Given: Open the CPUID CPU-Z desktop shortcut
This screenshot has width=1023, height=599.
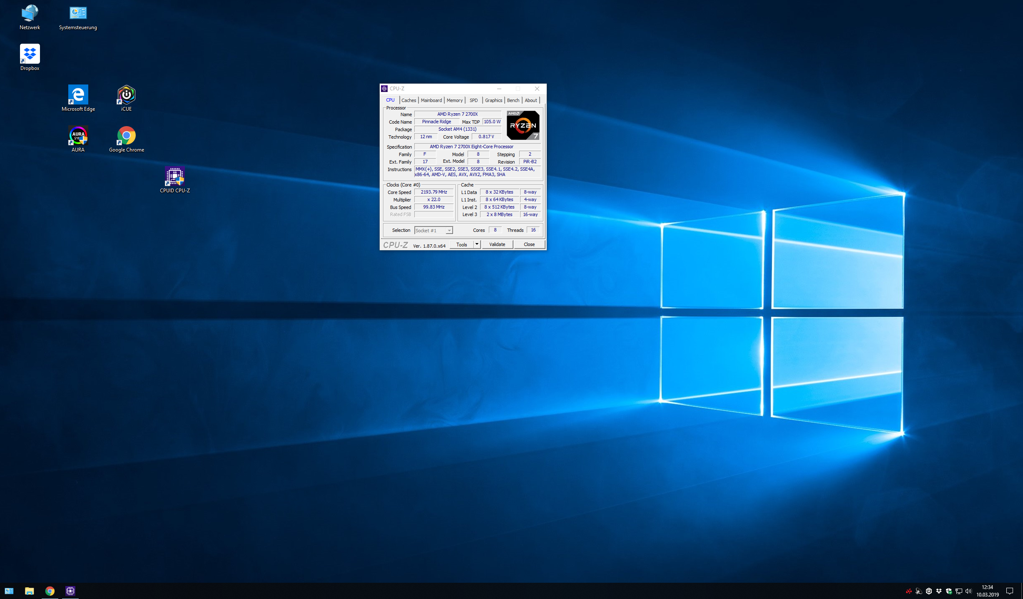Looking at the screenshot, I should (174, 177).
